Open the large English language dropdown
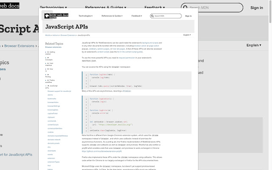This screenshot has height=170, width=272. click(x=254, y=45)
